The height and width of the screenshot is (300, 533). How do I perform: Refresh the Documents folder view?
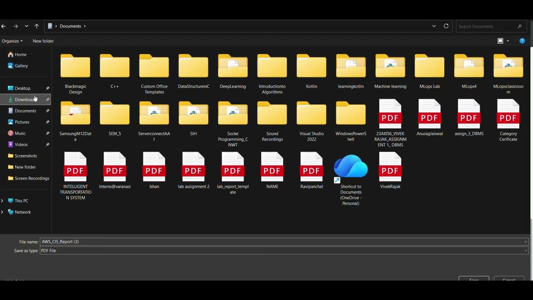tap(446, 26)
